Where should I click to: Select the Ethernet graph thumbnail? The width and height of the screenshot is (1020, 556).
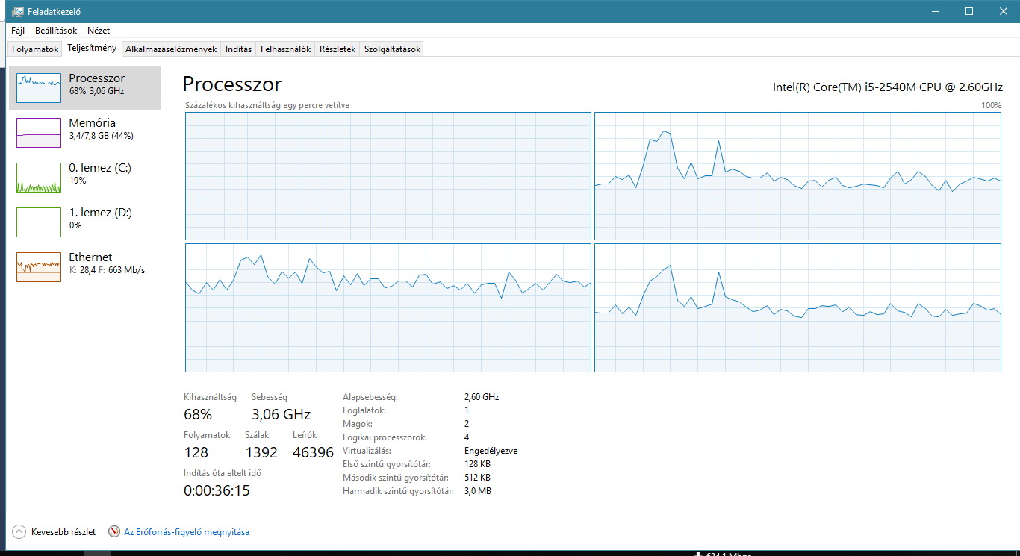click(x=39, y=267)
